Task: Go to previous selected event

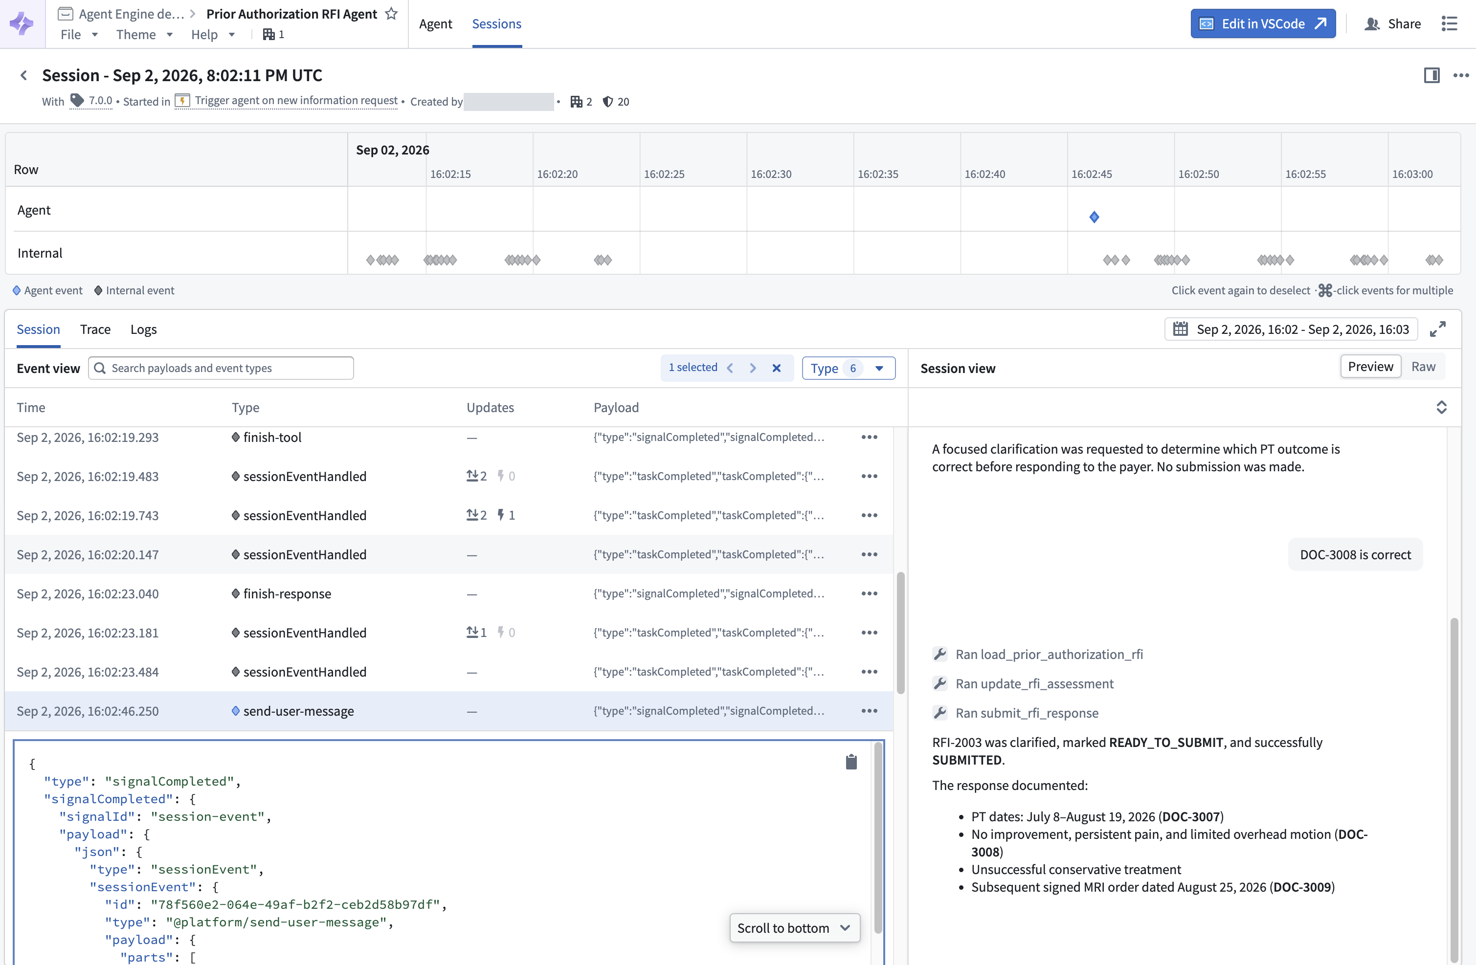Action: [x=731, y=368]
